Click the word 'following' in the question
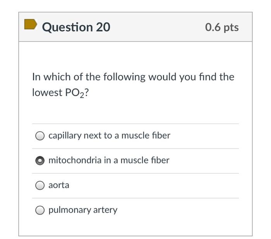This screenshot has width=271, height=239. click(x=120, y=77)
